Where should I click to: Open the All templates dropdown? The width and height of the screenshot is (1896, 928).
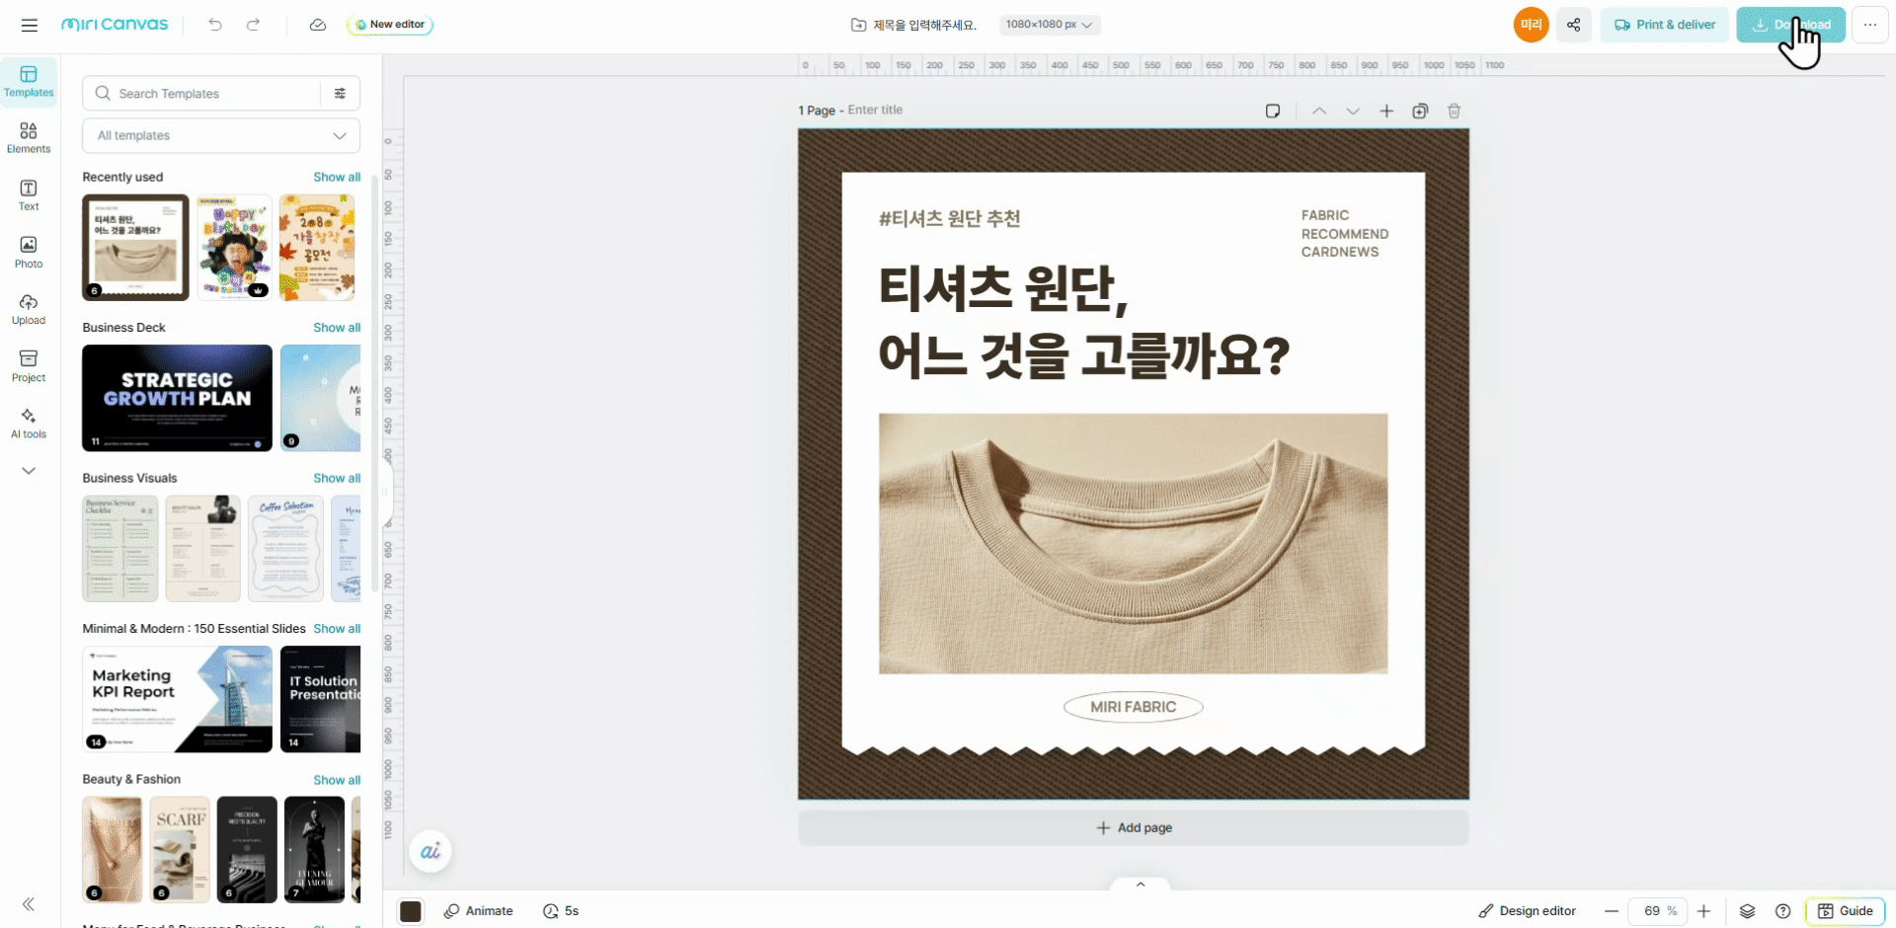tap(220, 135)
